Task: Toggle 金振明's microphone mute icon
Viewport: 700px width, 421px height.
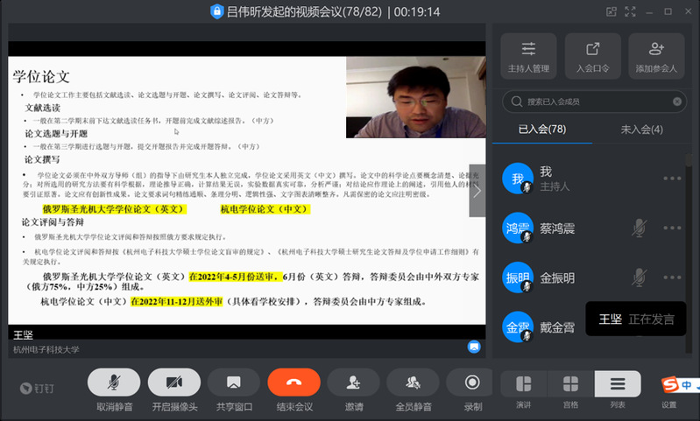Action: 639,277
